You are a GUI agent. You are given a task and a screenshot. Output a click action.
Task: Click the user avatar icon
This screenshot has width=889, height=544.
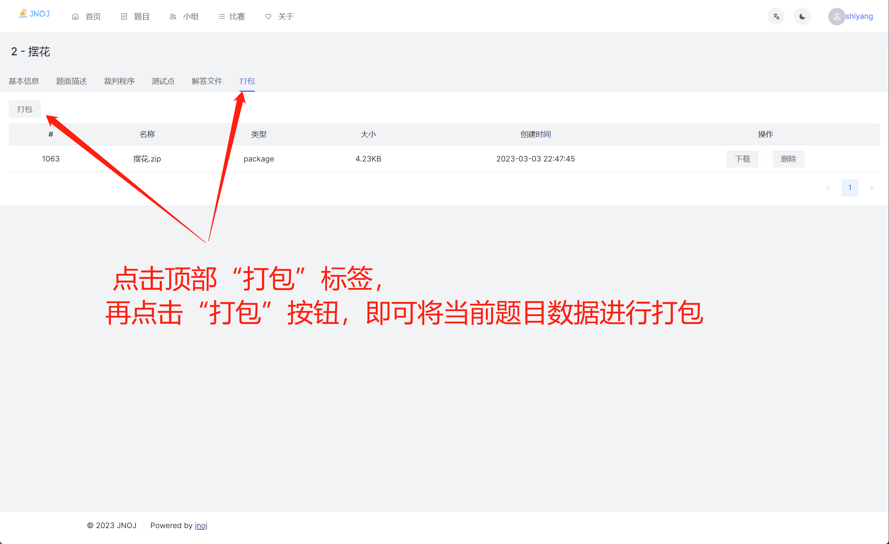point(837,17)
